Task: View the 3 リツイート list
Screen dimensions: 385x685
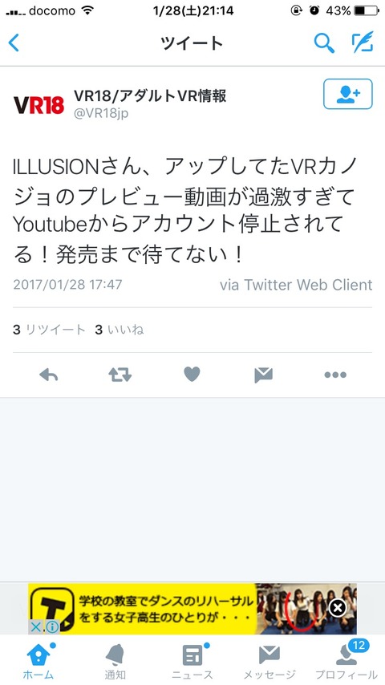Action: (49, 330)
